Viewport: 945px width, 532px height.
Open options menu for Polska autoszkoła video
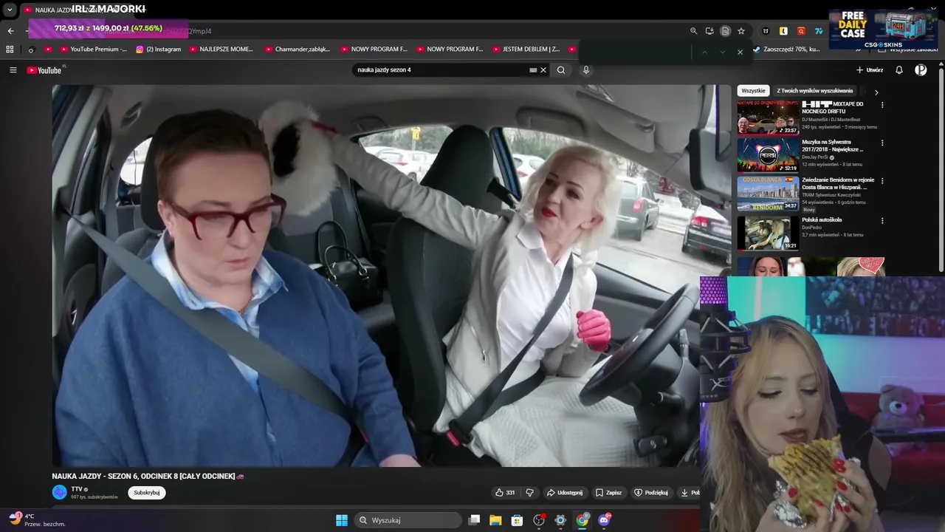pyautogui.click(x=882, y=220)
